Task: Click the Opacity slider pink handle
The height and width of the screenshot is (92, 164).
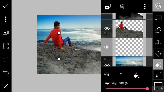Action: [147, 89]
